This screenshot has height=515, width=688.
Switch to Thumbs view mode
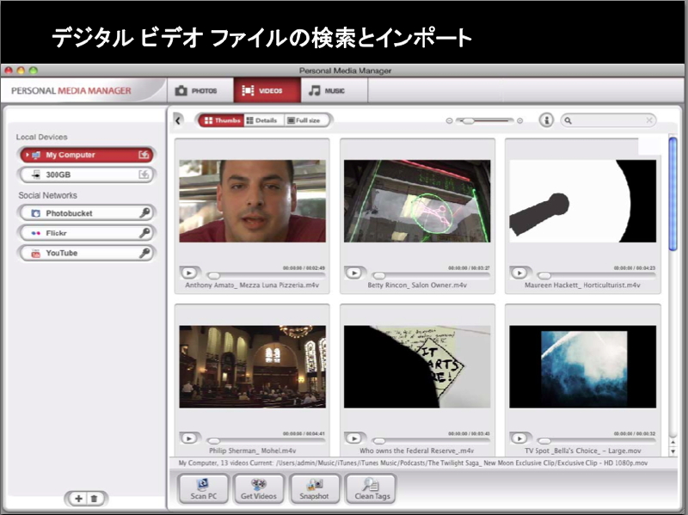coord(221,120)
